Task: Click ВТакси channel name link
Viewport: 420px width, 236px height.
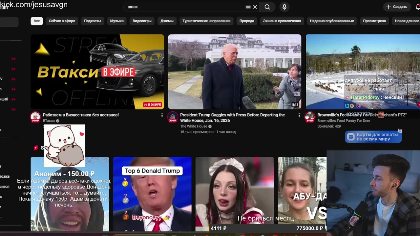Action: coord(49,121)
